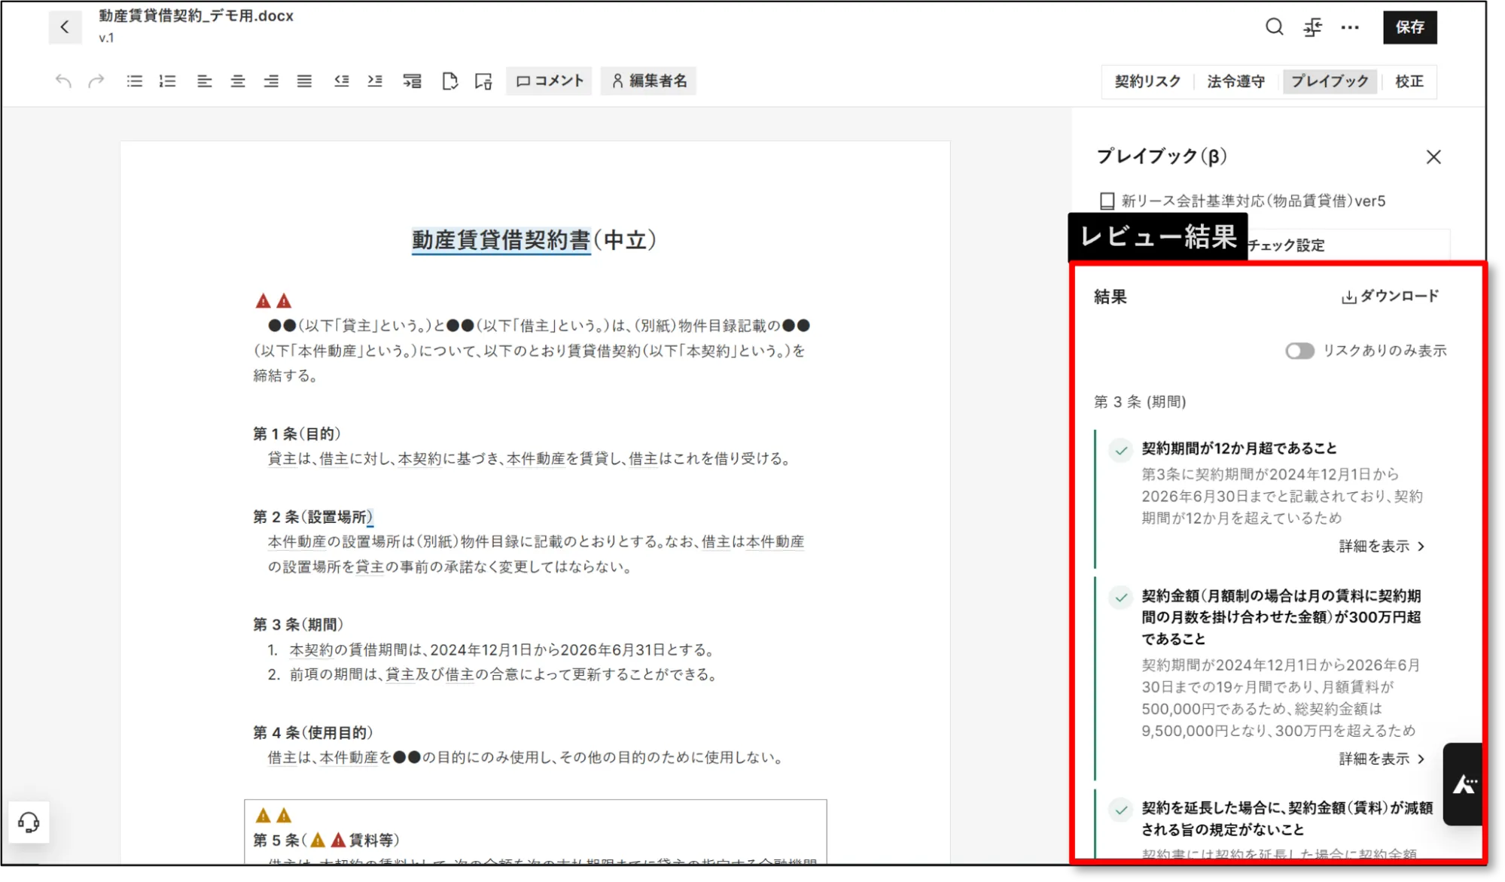Switch to 契約リスク tab
Viewport: 1505px width, 882px height.
1147,81
